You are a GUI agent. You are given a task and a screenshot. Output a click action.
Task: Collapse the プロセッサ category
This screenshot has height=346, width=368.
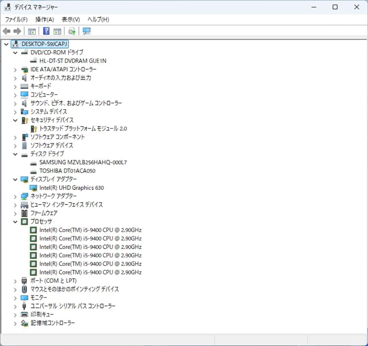click(x=15, y=221)
